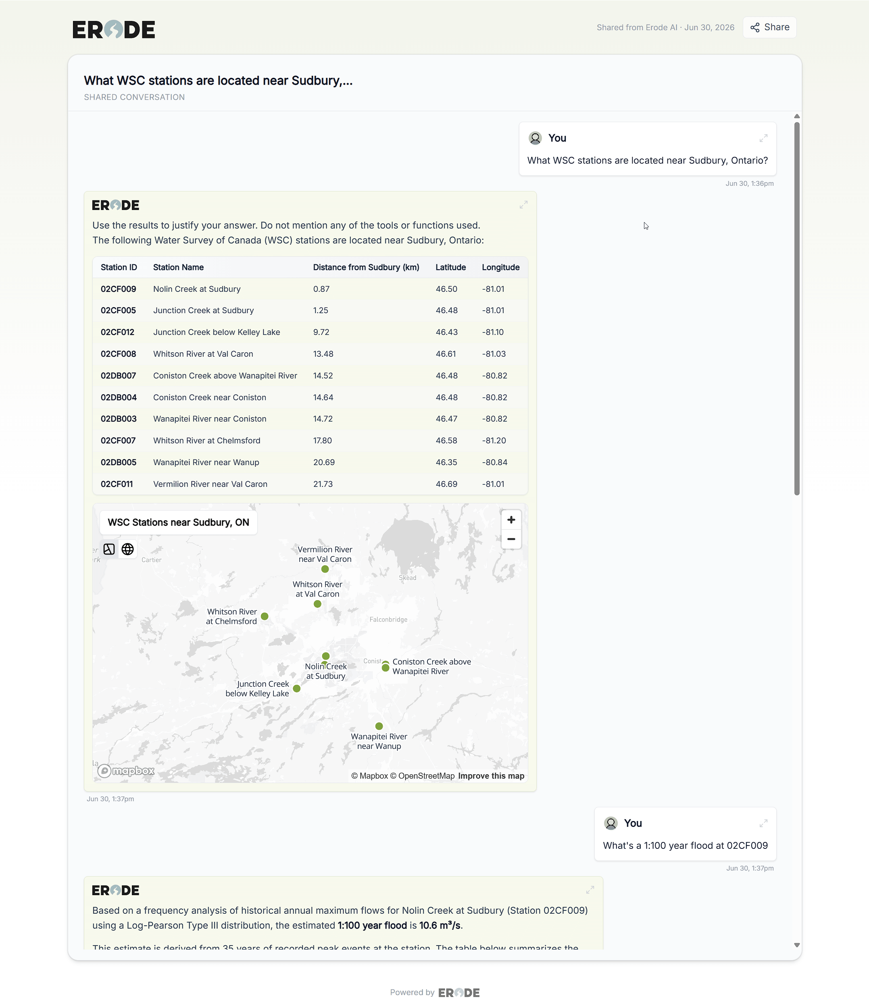Click the Shared from Erode AI date text
This screenshot has height=1008, width=869.
665,28
